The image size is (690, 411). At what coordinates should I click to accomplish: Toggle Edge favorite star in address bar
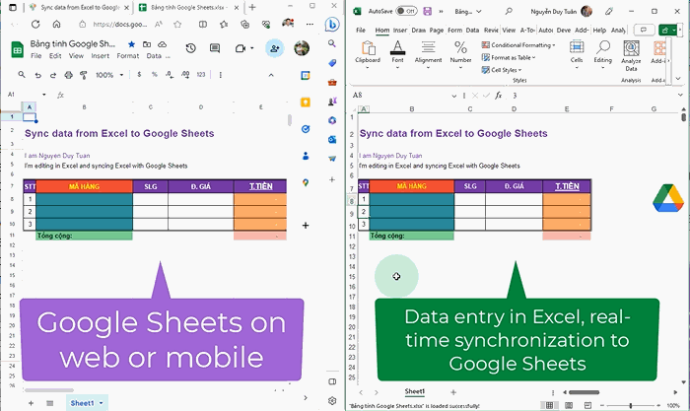177,25
